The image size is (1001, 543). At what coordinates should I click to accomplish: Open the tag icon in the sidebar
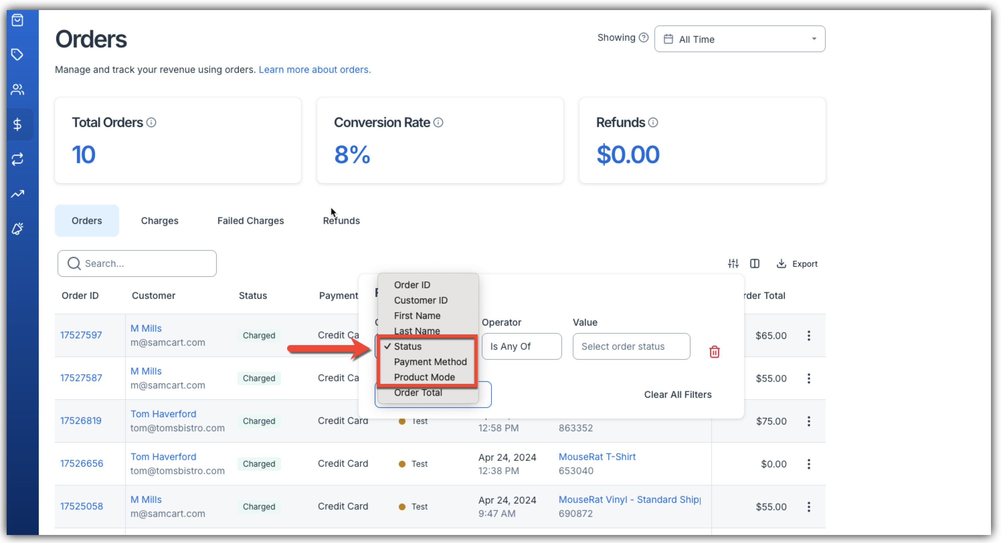17,55
